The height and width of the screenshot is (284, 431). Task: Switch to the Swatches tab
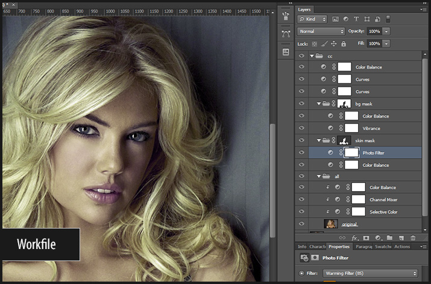[x=383, y=247]
